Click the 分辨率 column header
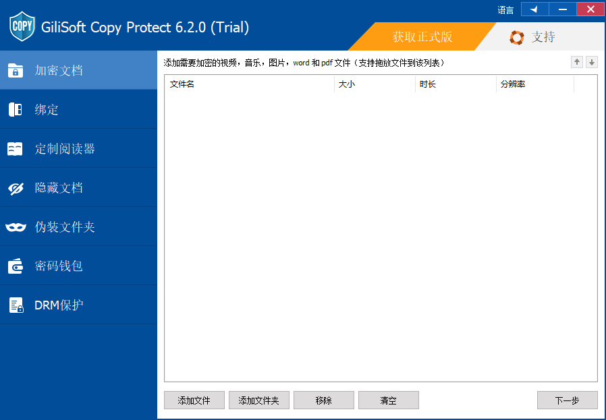The width and height of the screenshot is (606, 420). pos(535,84)
